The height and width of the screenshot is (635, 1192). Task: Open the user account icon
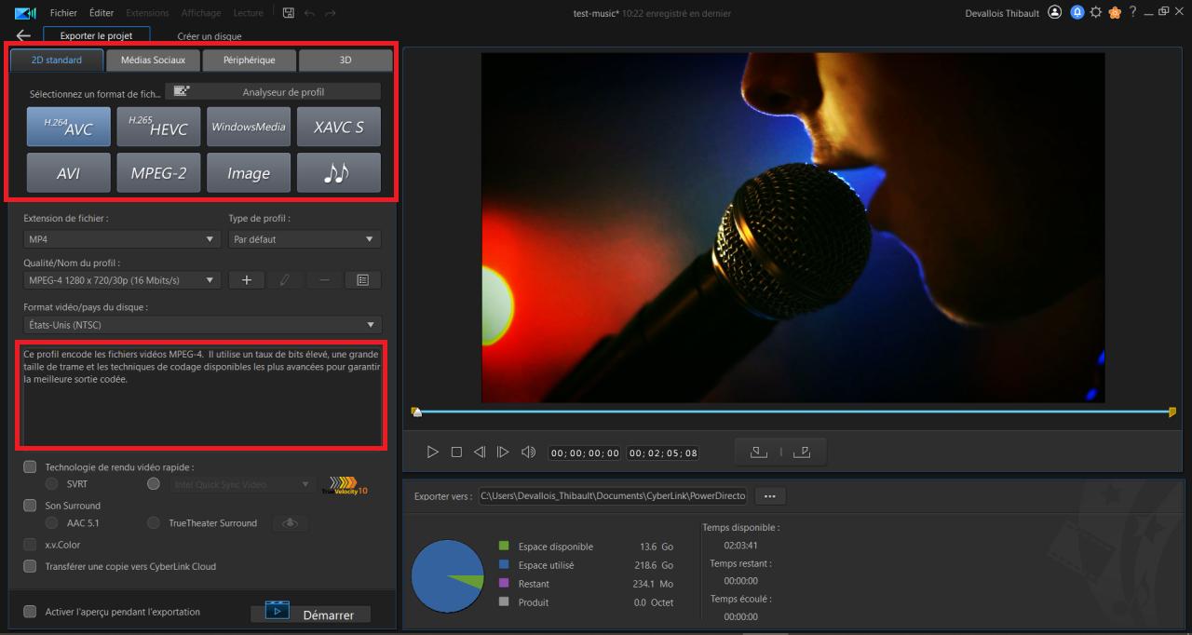pyautogui.click(x=1054, y=13)
